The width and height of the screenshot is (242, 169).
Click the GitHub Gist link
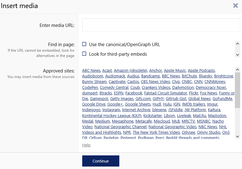(176, 99)
